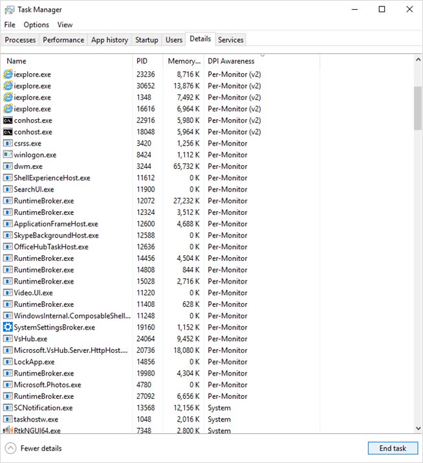
Task: Switch to the Users tab
Action: tap(174, 40)
